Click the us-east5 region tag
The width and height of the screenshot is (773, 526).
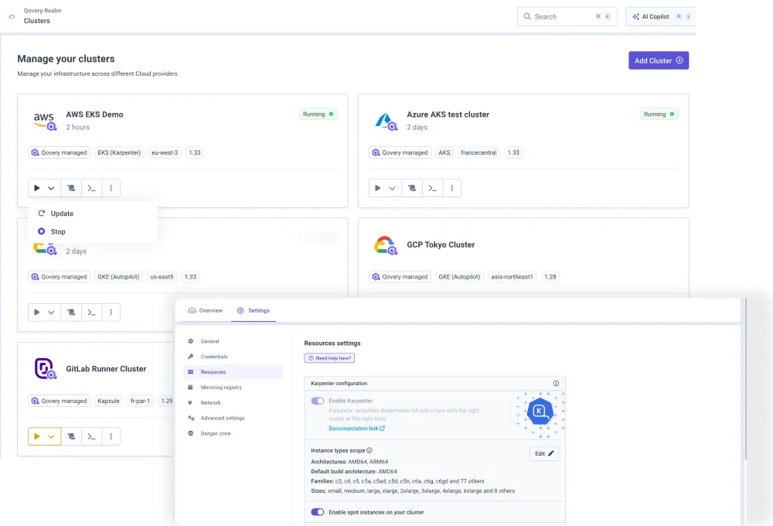click(162, 277)
